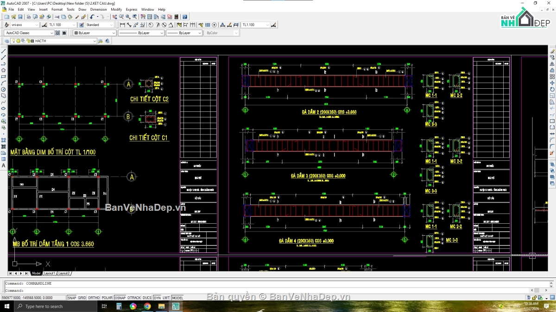Viewport: 556px width, 312px height.
Task: Click the Undo arrow icon
Action: (x=92, y=17)
